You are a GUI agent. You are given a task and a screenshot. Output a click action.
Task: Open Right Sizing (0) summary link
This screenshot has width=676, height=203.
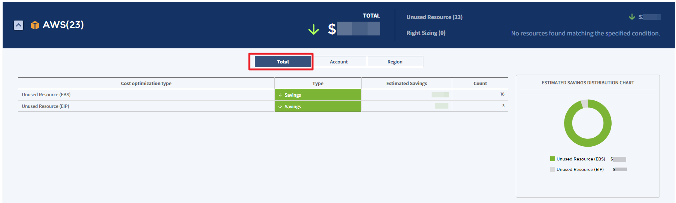pos(426,33)
